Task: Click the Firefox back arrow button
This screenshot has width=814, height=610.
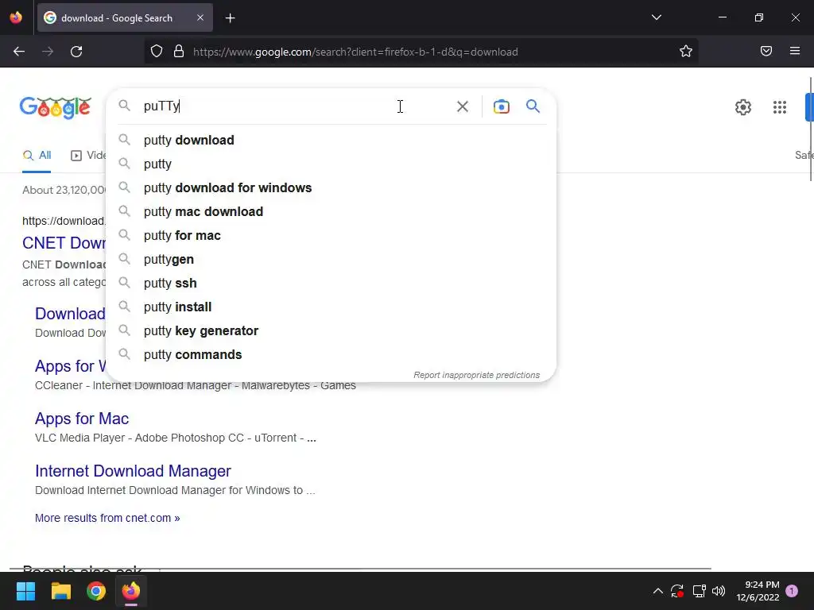Action: tap(19, 52)
